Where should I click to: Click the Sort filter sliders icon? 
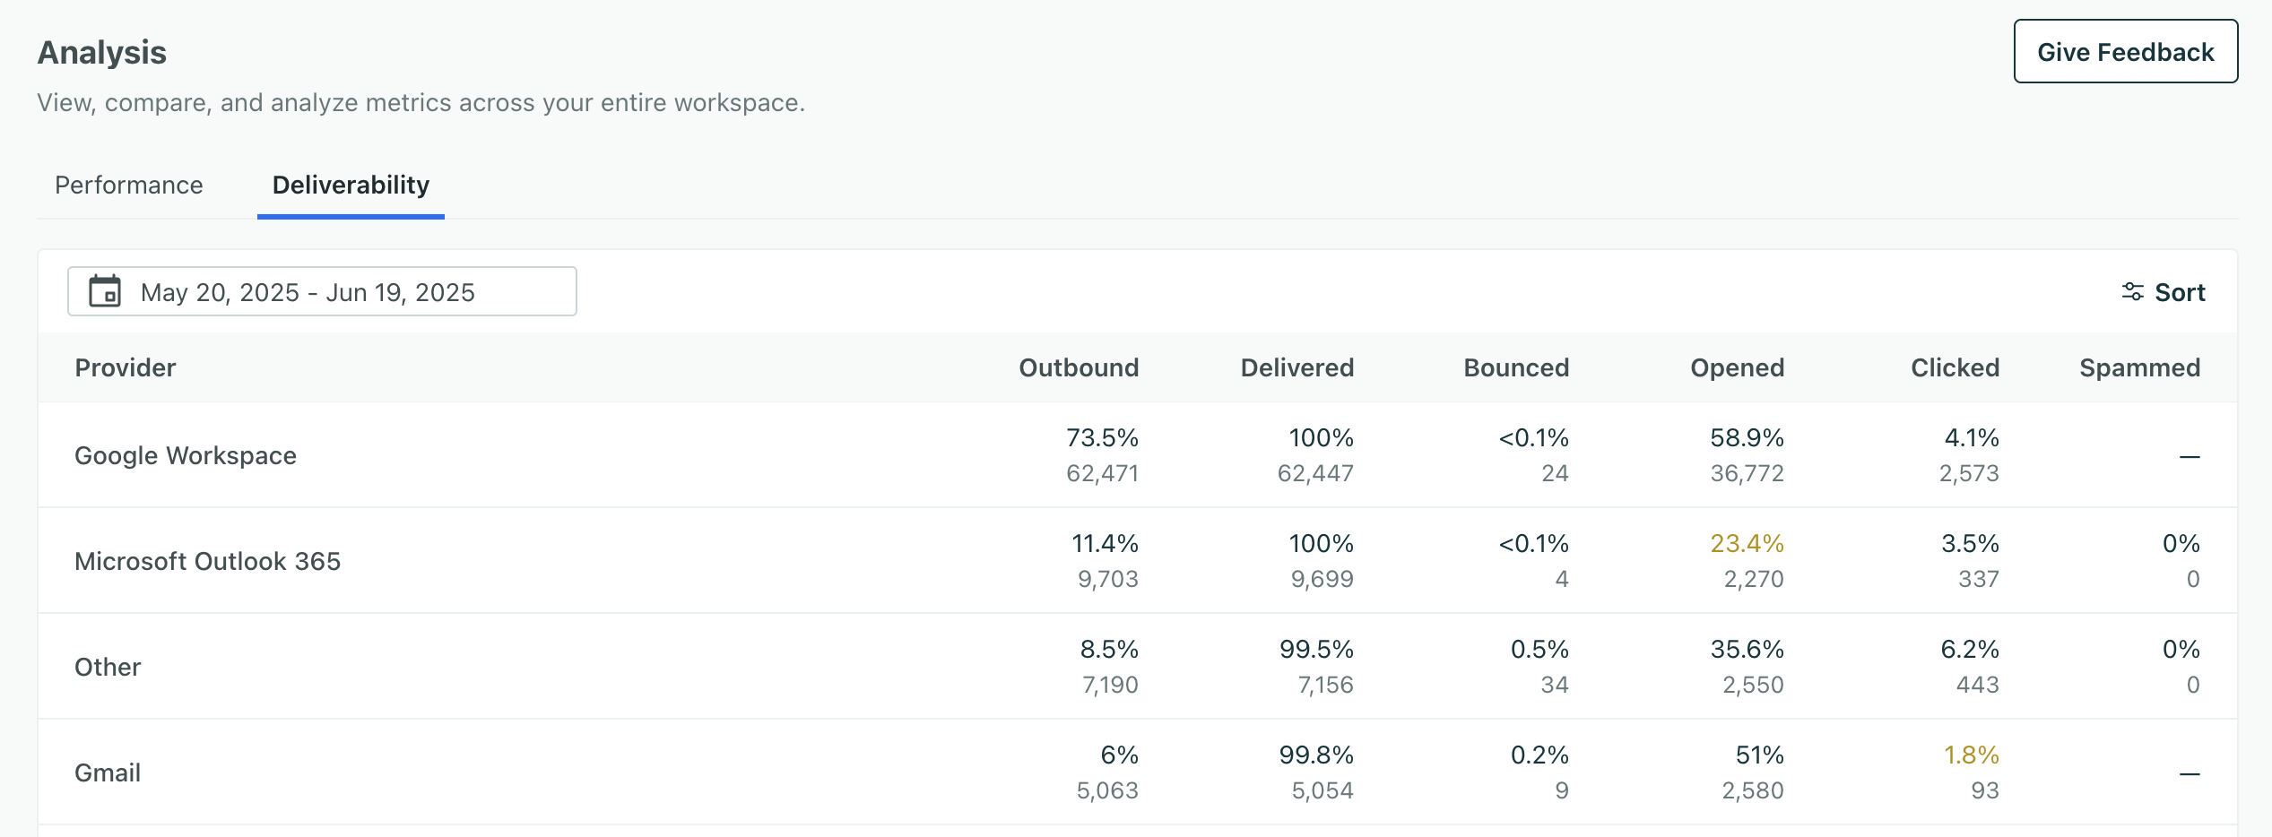tap(2133, 291)
